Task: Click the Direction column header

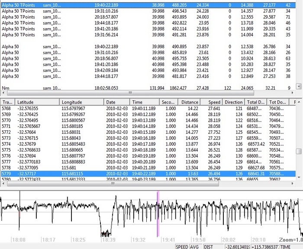Action: [x=234, y=102]
